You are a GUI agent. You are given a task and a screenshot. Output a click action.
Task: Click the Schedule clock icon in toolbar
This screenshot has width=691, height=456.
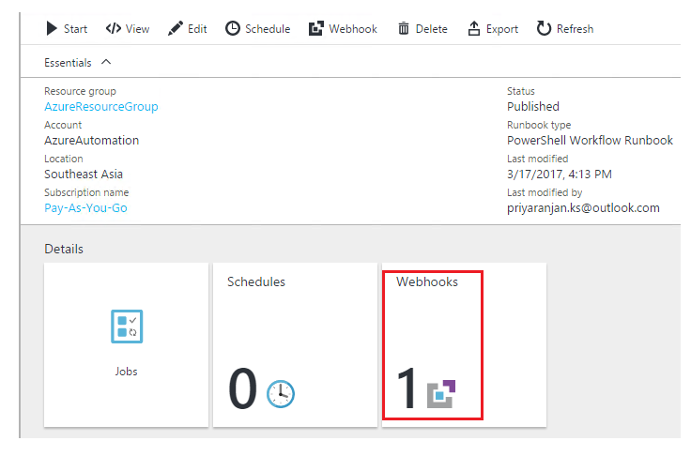233,29
